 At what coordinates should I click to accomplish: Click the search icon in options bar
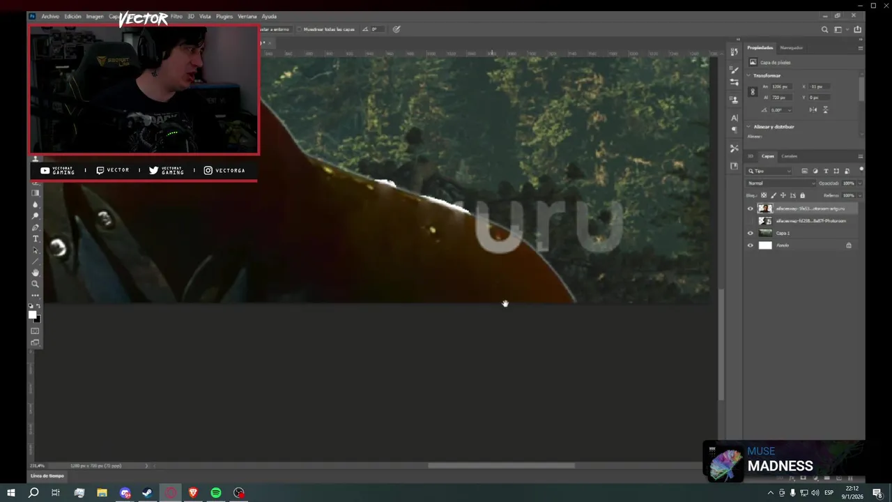click(x=824, y=29)
